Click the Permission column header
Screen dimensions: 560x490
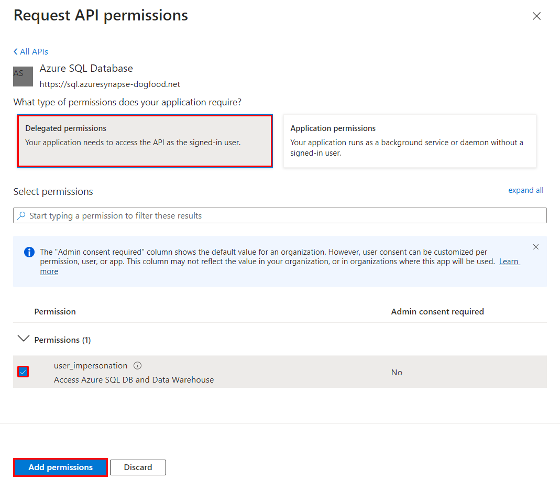click(55, 311)
